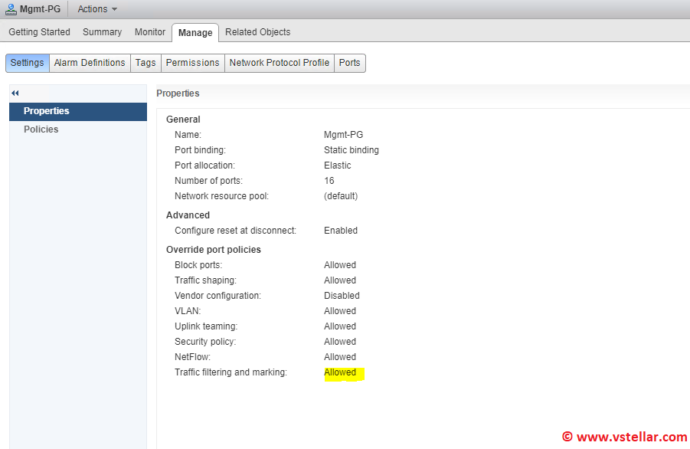
Task: Click the highlighted Allowed value for traffic filtering
Action: click(x=340, y=372)
